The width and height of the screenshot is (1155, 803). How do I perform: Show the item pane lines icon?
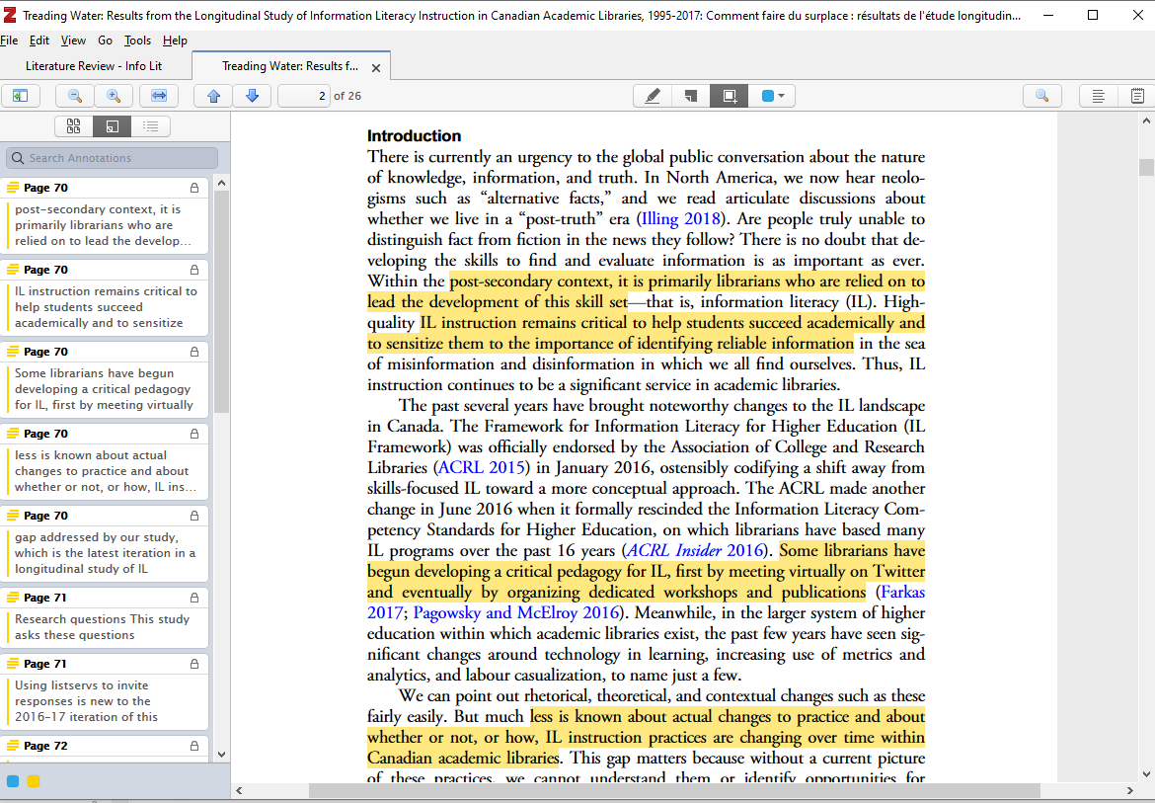[x=1099, y=96]
